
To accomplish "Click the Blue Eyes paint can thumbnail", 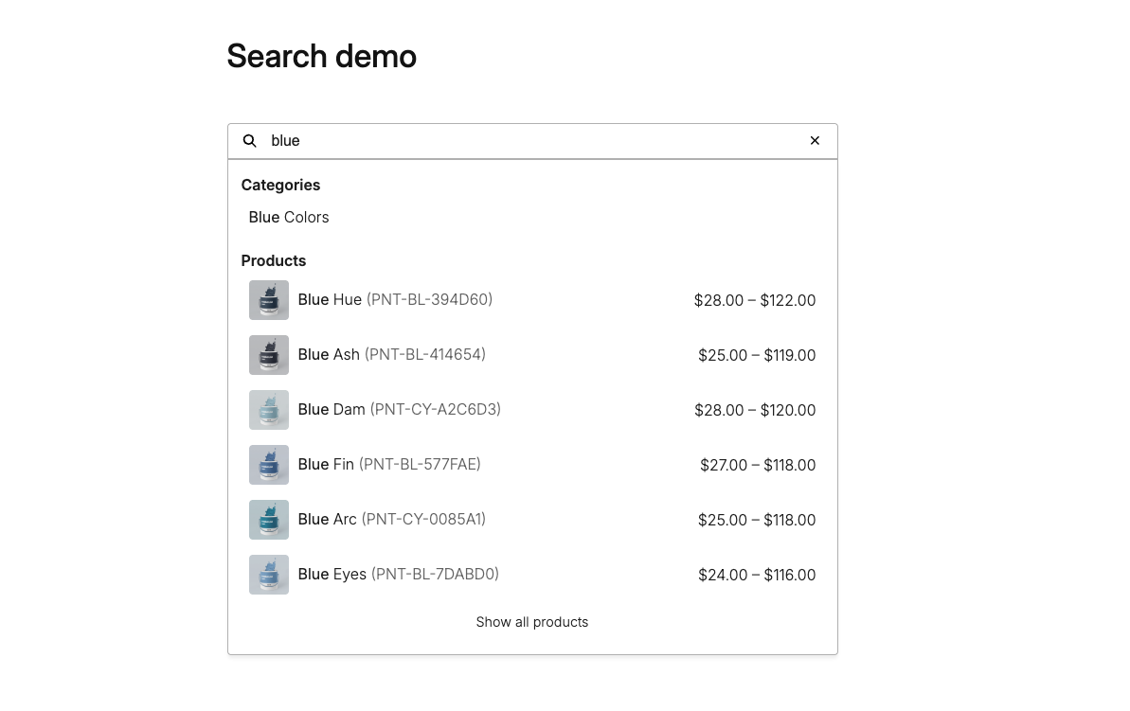I will point(269,575).
